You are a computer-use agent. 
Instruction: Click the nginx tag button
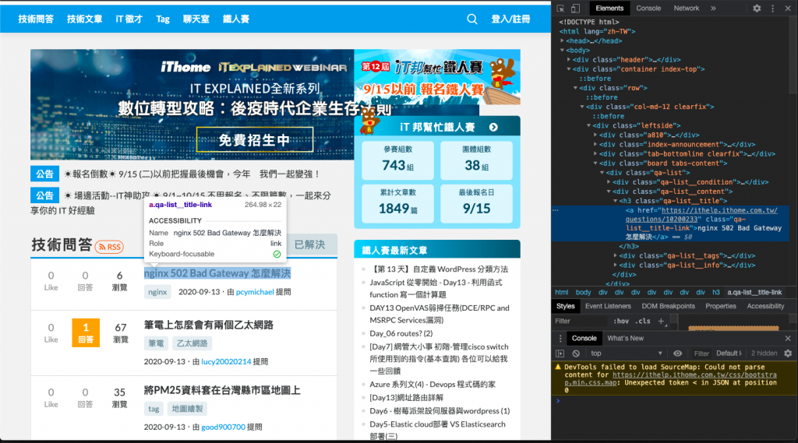pyautogui.click(x=157, y=292)
